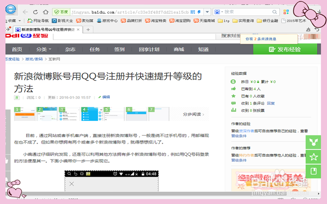Open the 淘宝特卖 bookmark
327x204 pixels.
point(156,21)
